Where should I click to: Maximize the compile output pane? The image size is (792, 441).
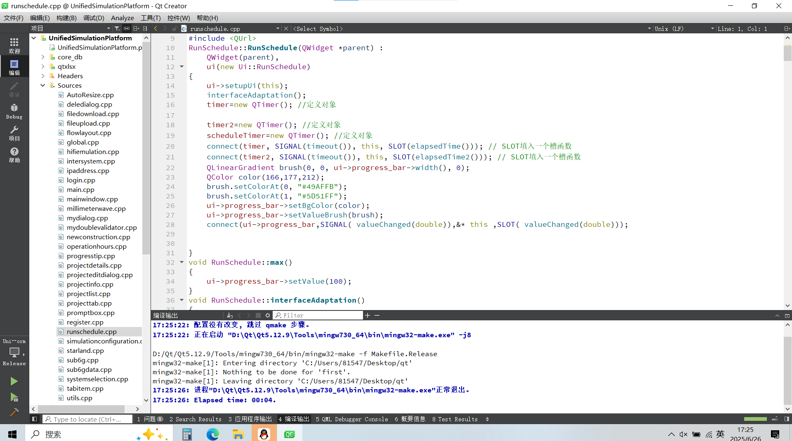coord(777,315)
